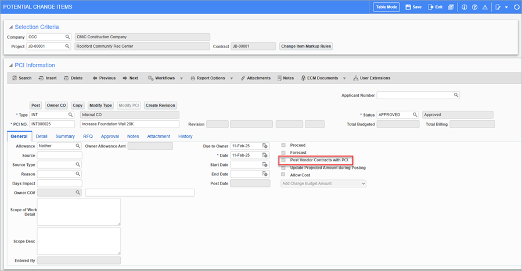522x271 pixels.
Task: Click Search in PCI toolbar
Action: (22, 78)
